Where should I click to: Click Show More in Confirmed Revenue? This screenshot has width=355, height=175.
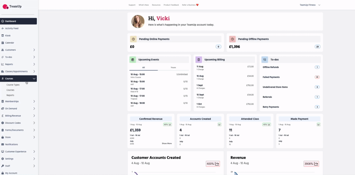[167, 143]
